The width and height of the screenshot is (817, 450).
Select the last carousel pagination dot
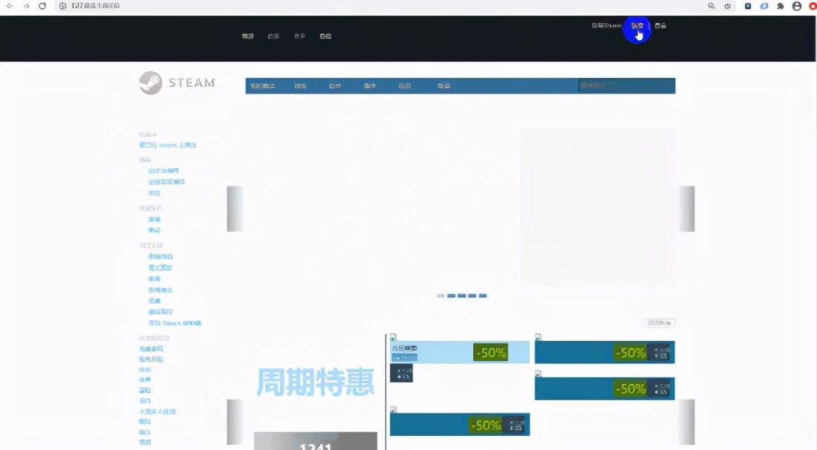[483, 296]
